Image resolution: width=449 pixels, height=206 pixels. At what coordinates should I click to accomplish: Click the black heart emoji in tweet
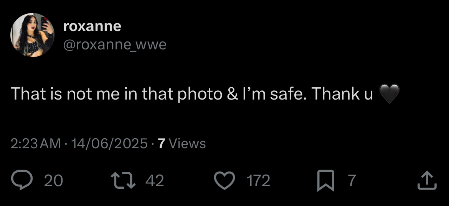tap(389, 94)
